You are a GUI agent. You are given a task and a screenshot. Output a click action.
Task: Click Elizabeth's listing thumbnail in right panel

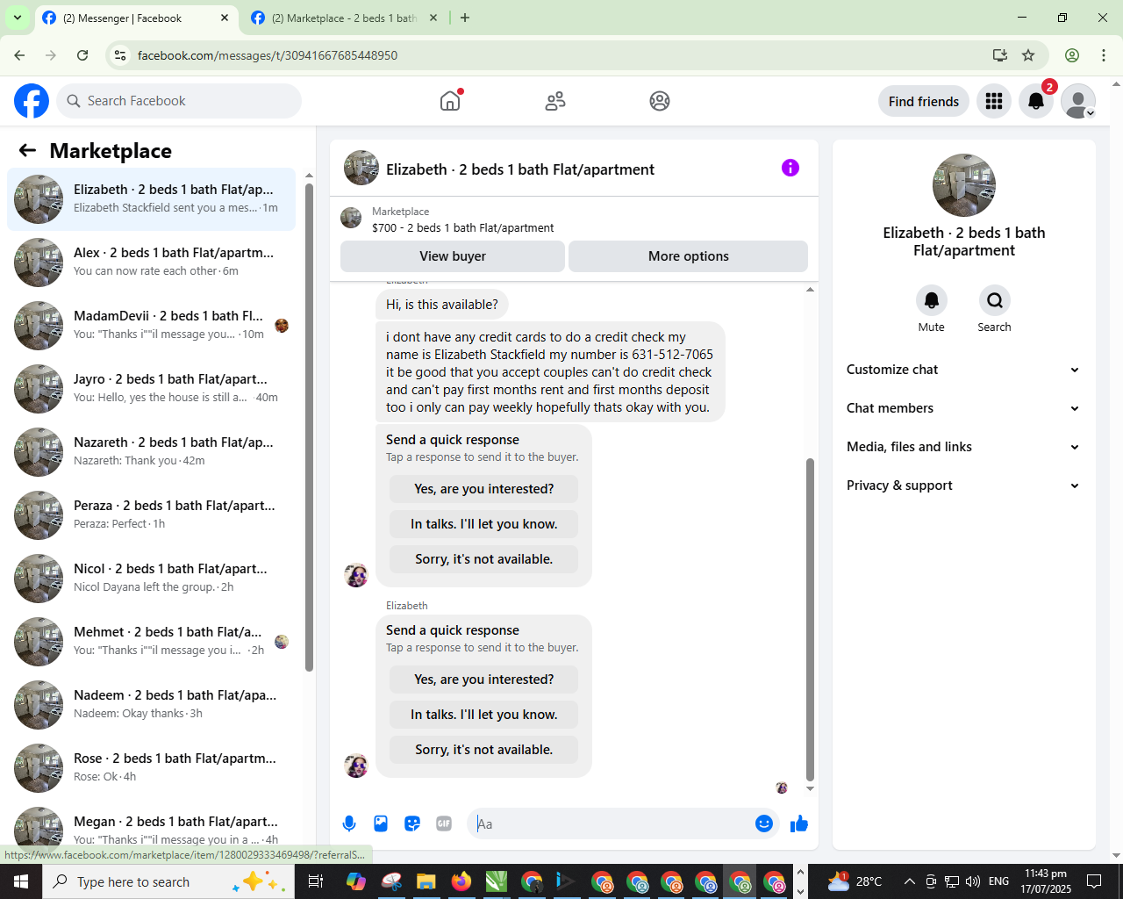coord(963,185)
